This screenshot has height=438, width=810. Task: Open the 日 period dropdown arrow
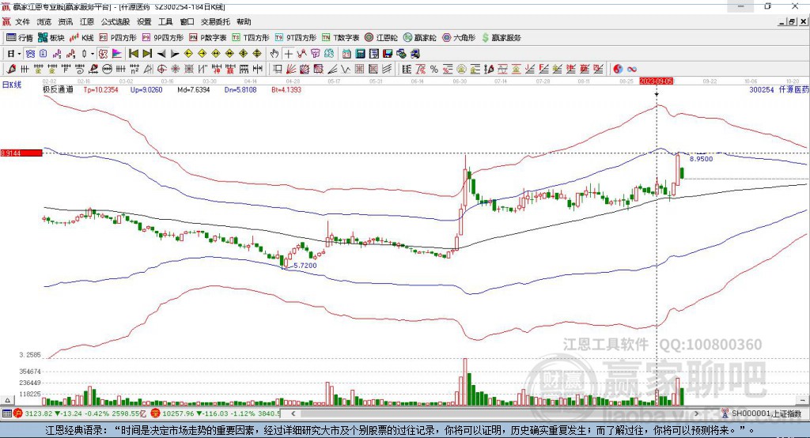(19, 54)
